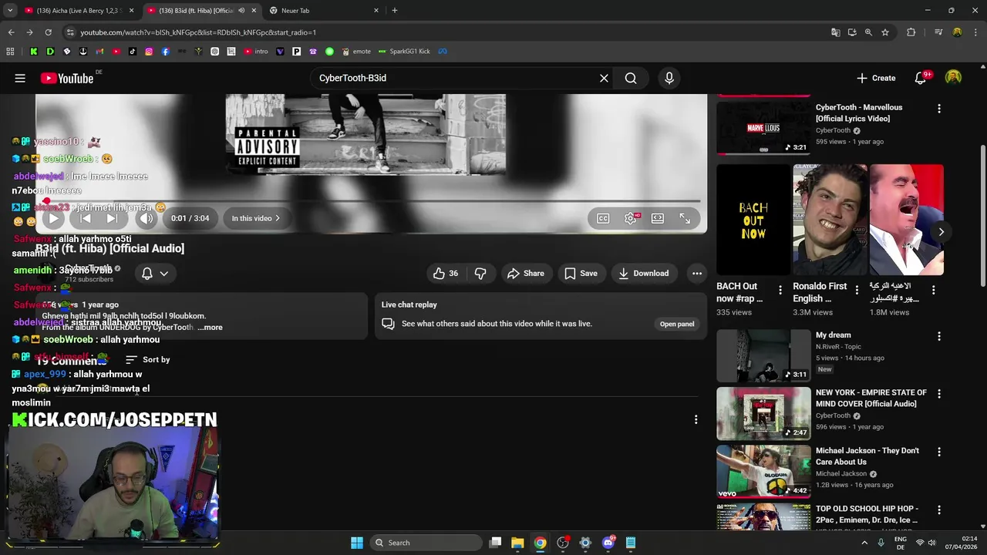Image resolution: width=987 pixels, height=555 pixels.
Task: Seek on the video progress bar
Action: click(372, 202)
